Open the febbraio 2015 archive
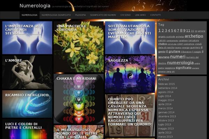This screenshot has width=209, height=139. click(x=167, y=84)
